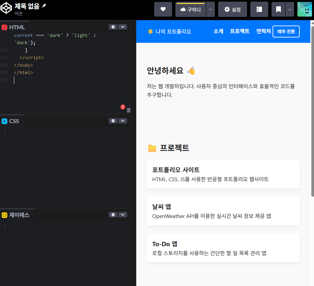The image size is (314, 286).
Task: Click the preview pane vertical scrollbar
Action: [x=312, y=111]
